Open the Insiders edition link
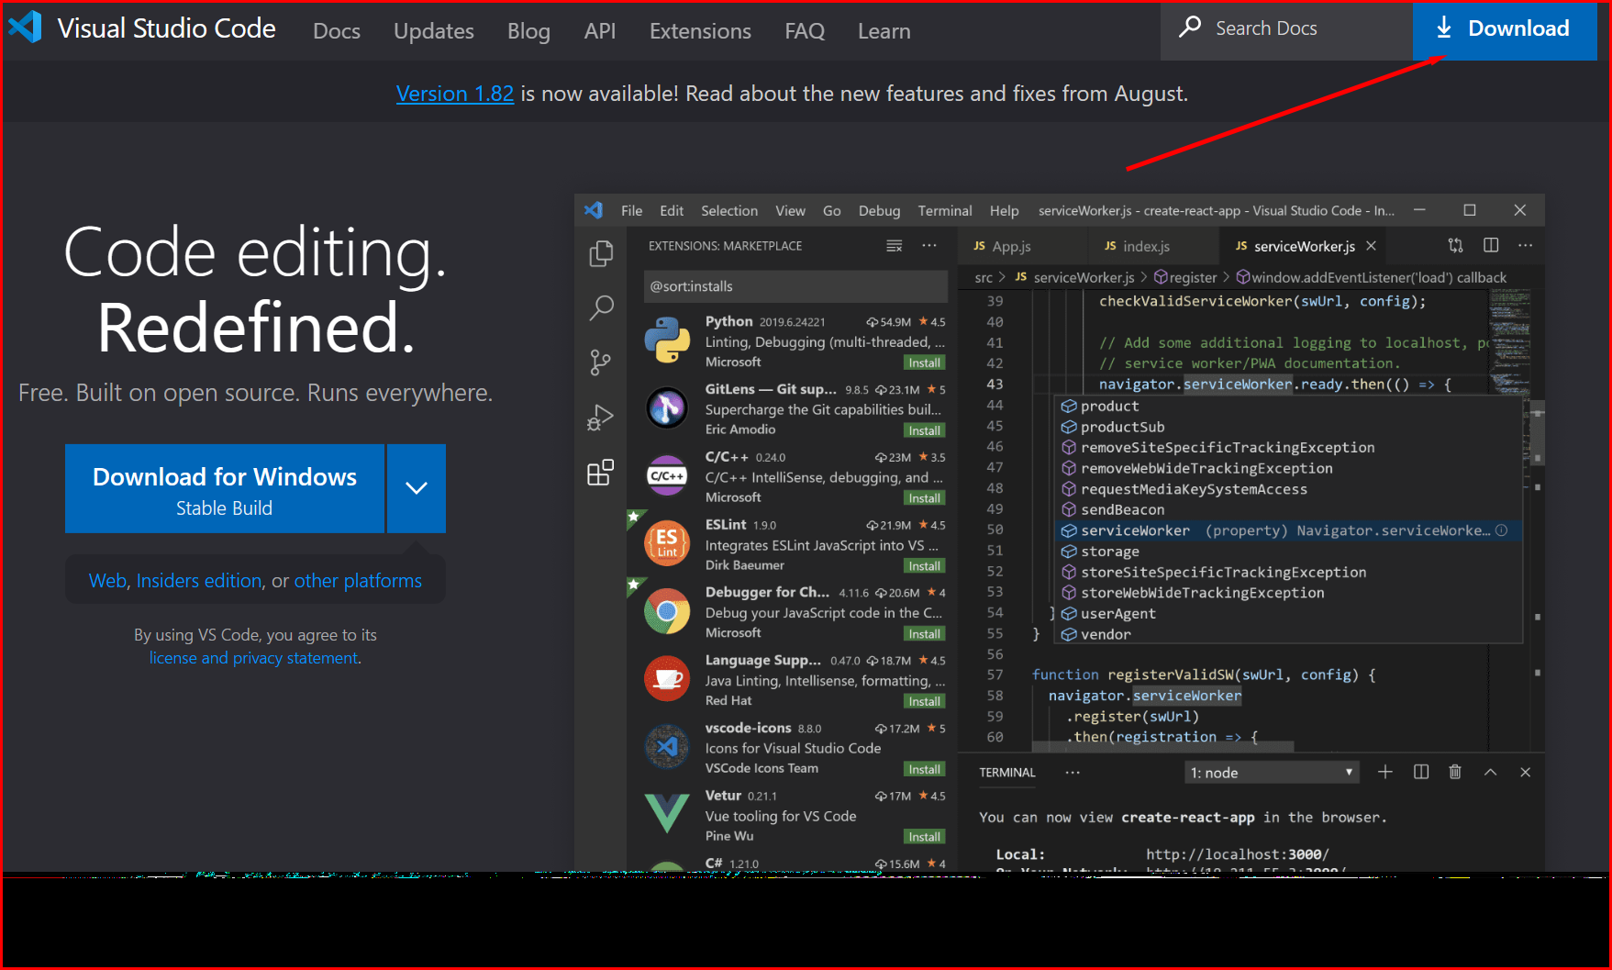The width and height of the screenshot is (1612, 970). pos(199,581)
